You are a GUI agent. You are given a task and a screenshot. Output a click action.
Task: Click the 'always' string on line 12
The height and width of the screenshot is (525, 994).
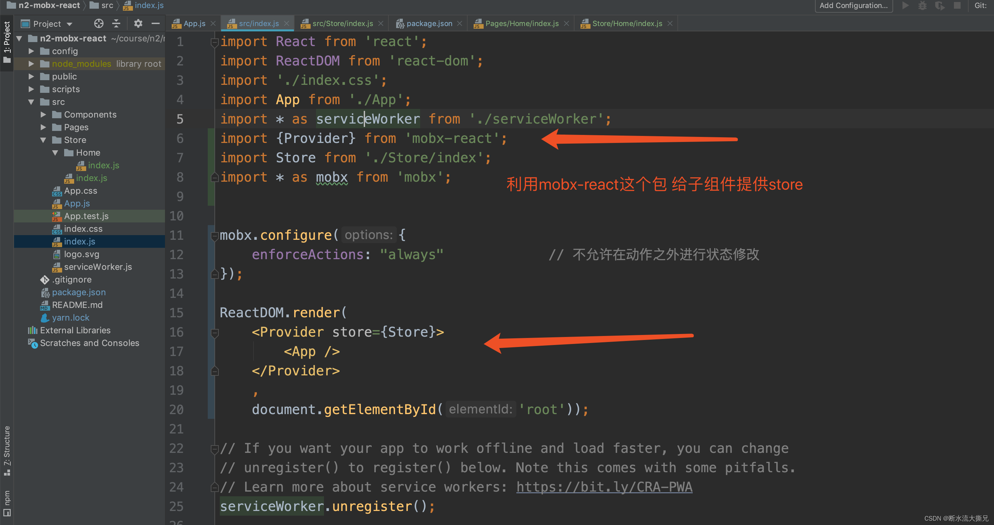[411, 254]
